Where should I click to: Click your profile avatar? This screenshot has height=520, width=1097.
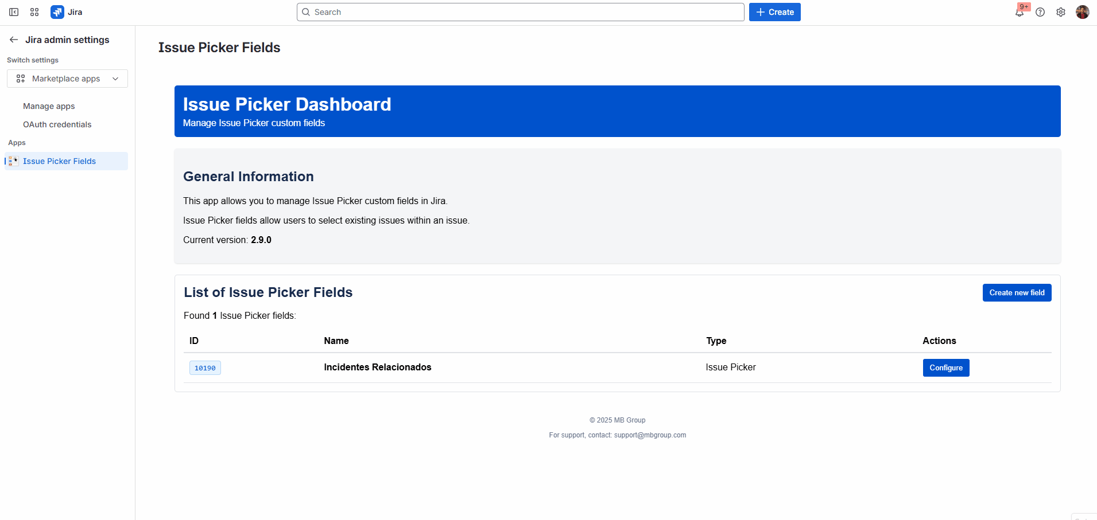pyautogui.click(x=1083, y=11)
